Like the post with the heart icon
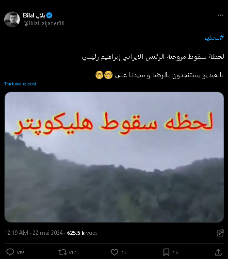The height and width of the screenshot is (259, 228). click(114, 252)
